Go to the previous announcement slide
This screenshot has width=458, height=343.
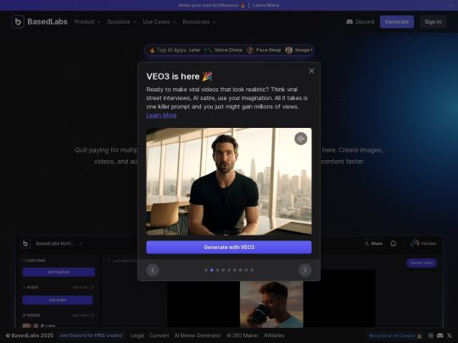point(153,270)
